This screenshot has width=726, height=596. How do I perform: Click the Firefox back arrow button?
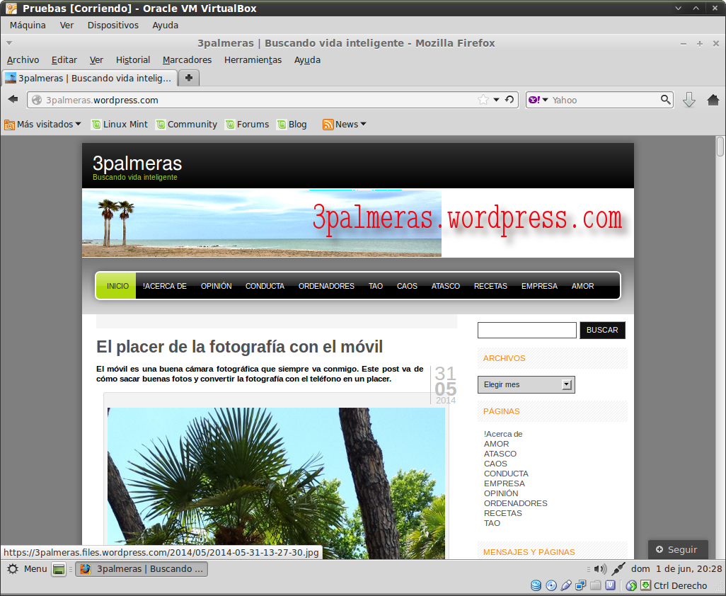click(13, 100)
